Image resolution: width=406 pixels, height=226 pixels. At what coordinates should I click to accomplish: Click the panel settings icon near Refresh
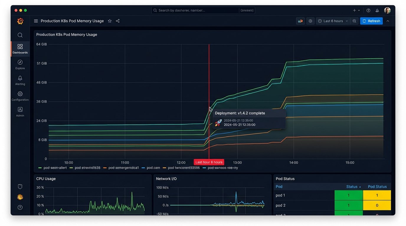[x=300, y=21]
